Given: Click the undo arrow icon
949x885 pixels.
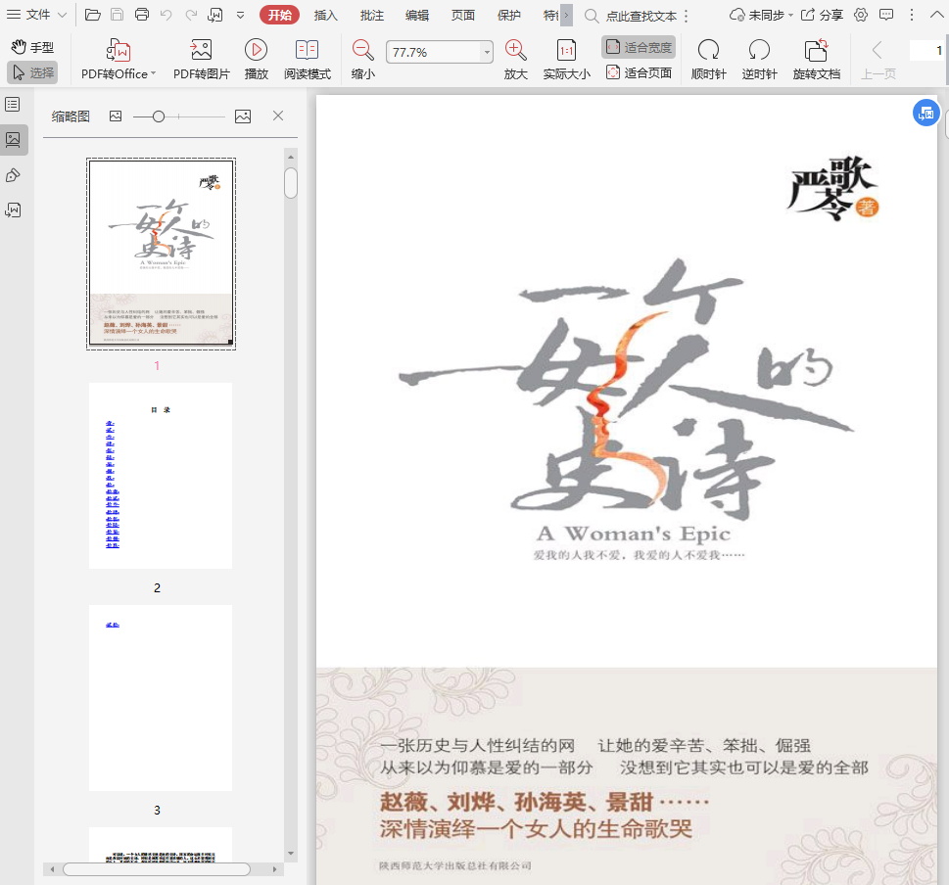Looking at the screenshot, I should tap(166, 15).
